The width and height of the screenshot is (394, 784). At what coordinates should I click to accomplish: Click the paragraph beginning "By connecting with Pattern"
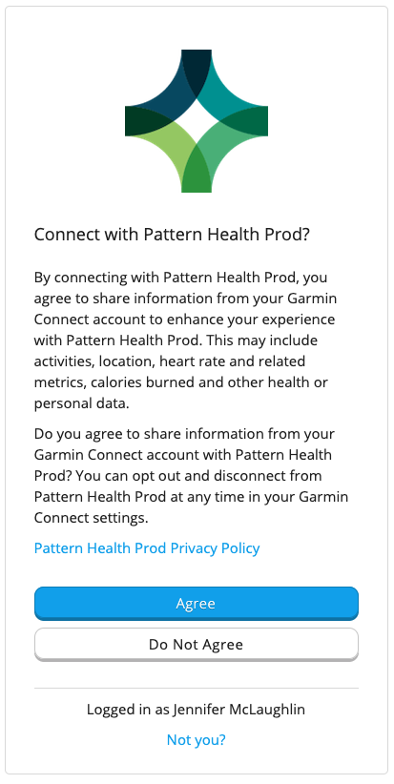[185, 340]
